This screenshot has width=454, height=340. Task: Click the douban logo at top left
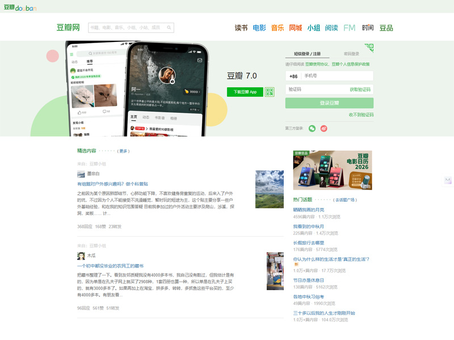coord(20,7)
